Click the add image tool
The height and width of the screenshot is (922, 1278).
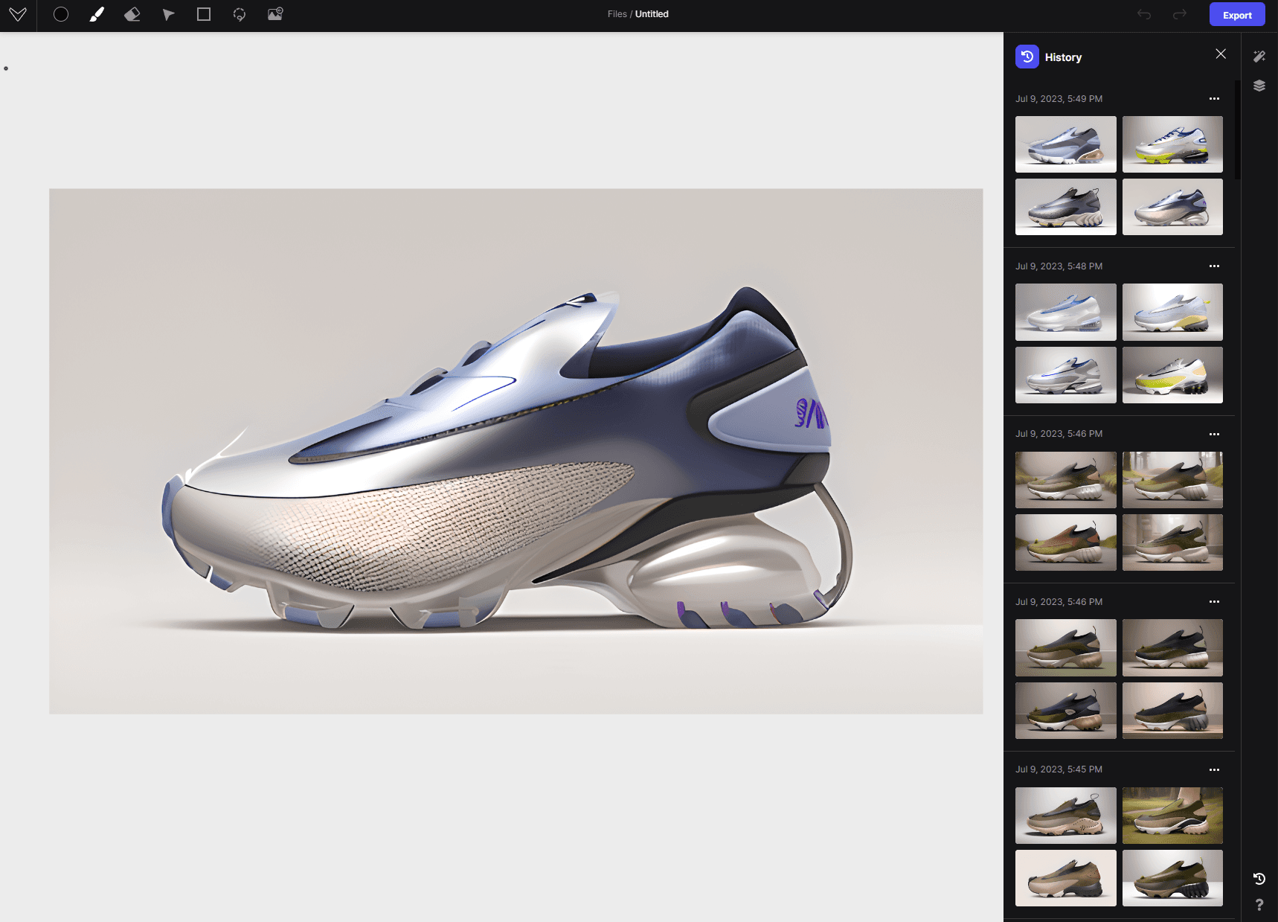pyautogui.click(x=275, y=14)
